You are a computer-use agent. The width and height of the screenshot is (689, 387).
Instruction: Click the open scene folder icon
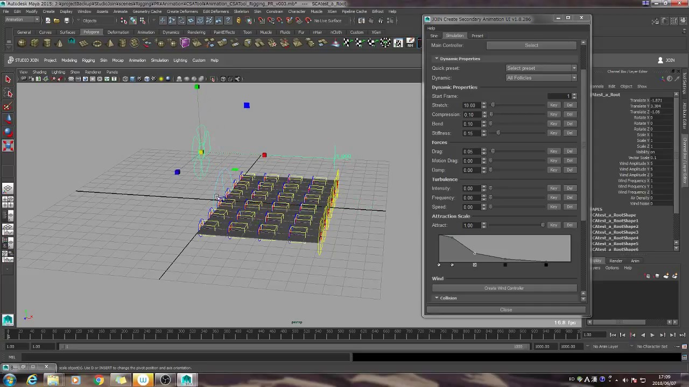[x=57, y=20]
